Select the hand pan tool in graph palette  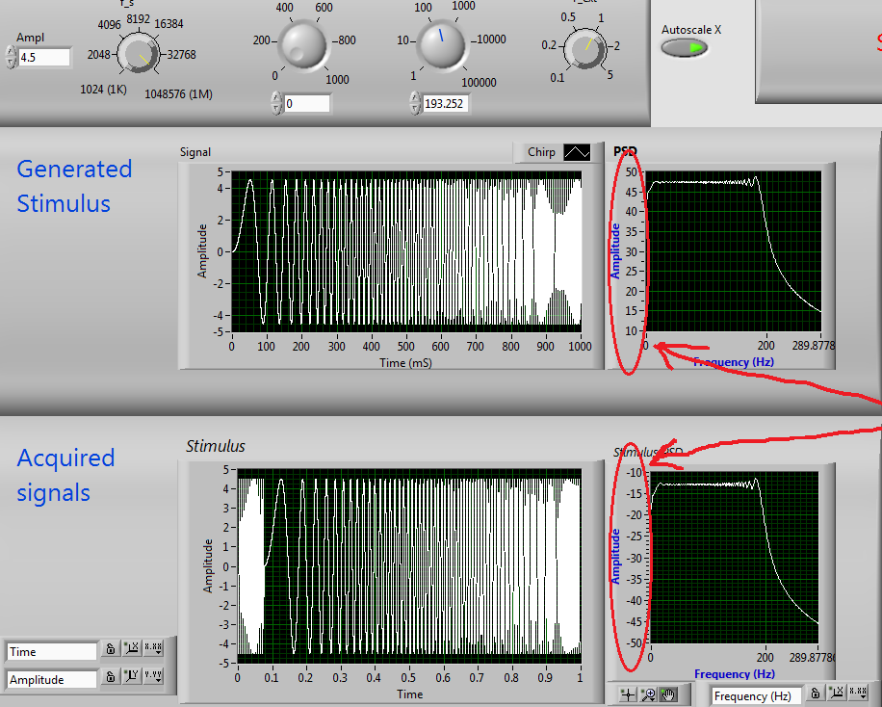(668, 694)
